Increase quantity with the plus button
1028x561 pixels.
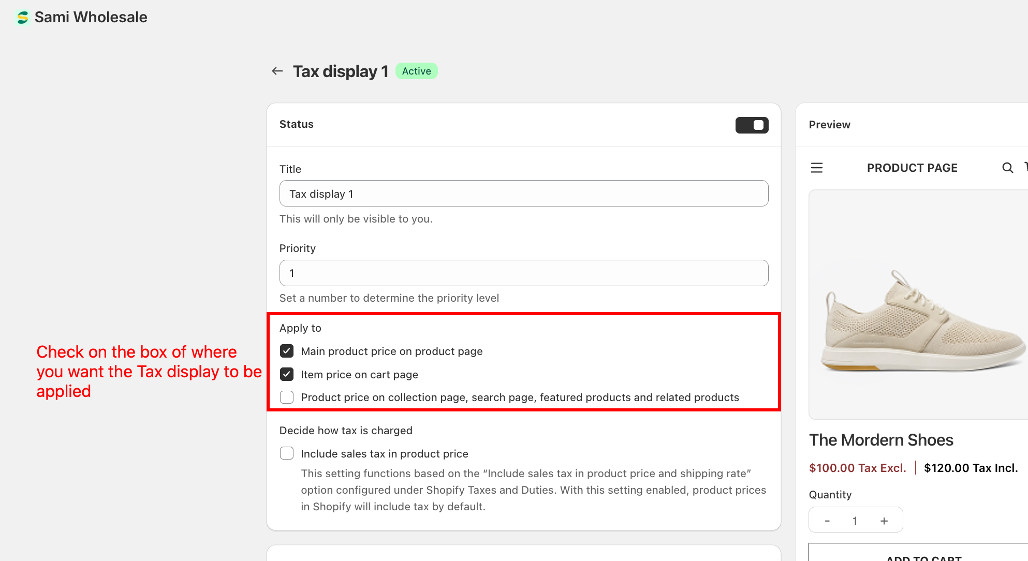click(x=884, y=521)
